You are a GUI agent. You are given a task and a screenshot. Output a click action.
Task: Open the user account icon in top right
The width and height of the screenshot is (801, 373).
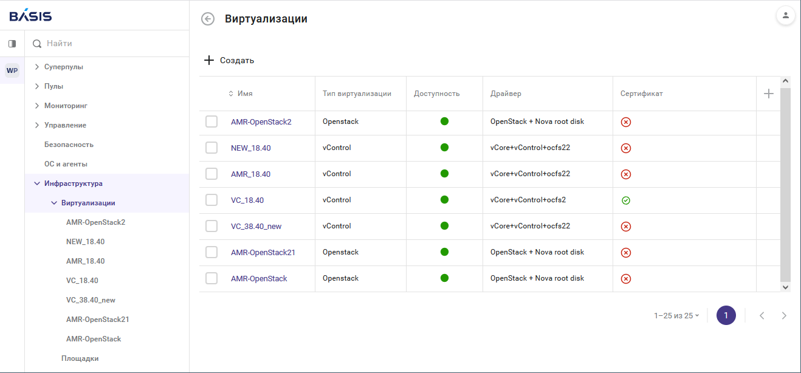786,15
